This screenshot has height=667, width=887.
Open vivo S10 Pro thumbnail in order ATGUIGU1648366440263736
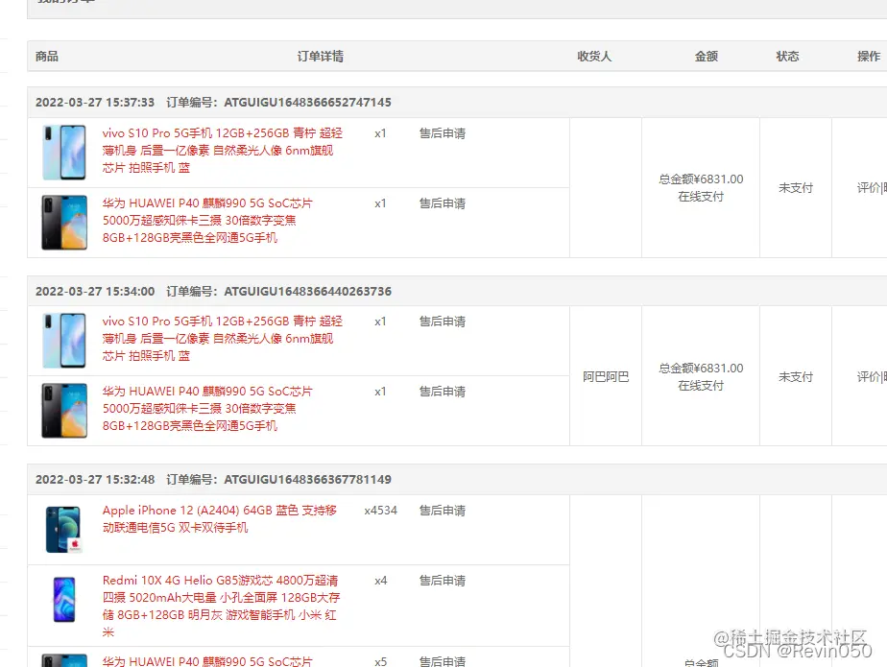[x=64, y=341]
